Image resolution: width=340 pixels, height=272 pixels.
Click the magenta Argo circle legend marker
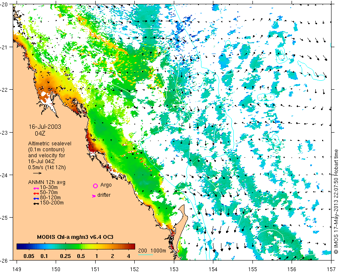pyautogui.click(x=95, y=186)
